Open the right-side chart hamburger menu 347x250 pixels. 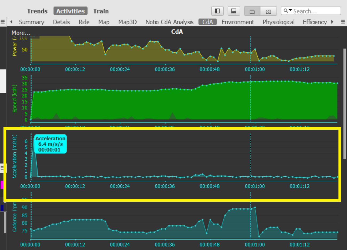pos(343,22)
